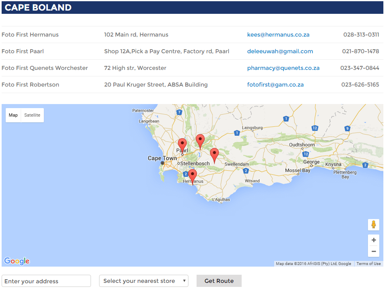Click the Swellendam label on the map
Viewport: 385px width, 291px height.
(x=236, y=164)
